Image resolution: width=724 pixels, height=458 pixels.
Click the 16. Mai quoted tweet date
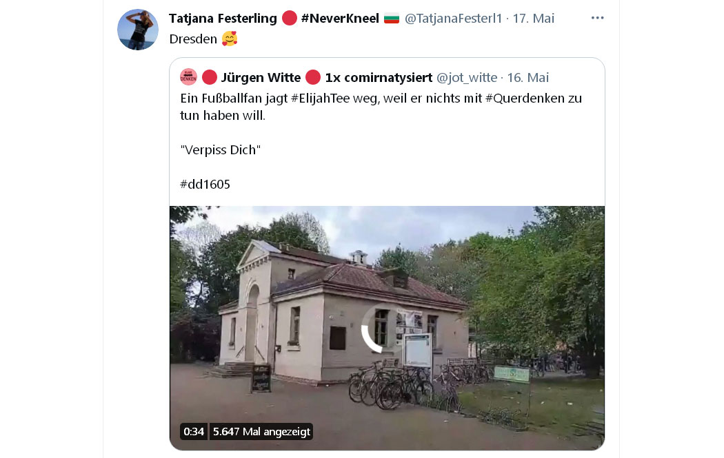pos(527,78)
